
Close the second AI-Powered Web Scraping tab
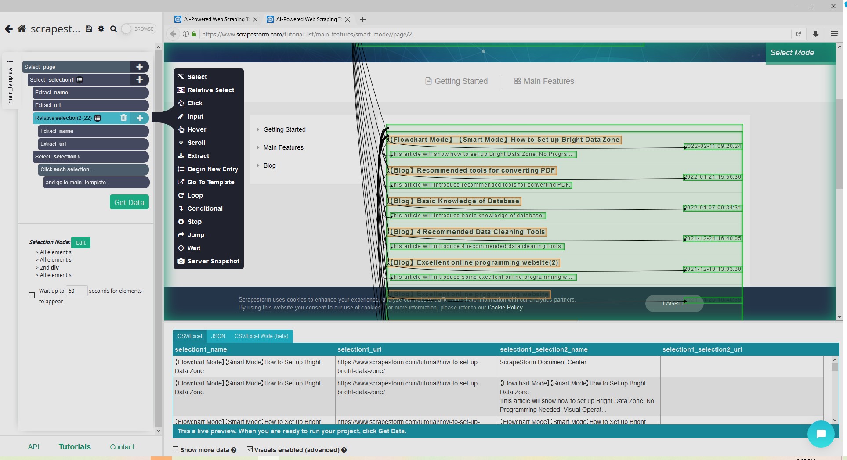click(x=347, y=19)
